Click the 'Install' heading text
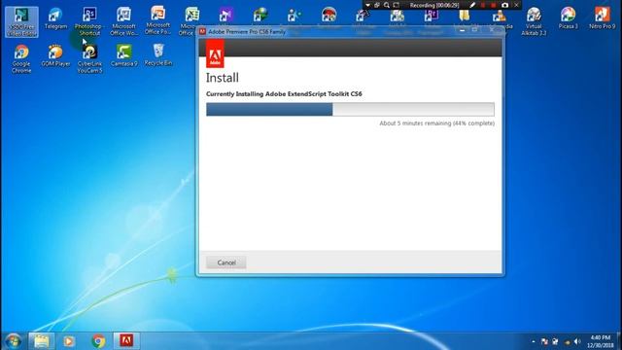This screenshot has height=350, width=622. pos(223,78)
